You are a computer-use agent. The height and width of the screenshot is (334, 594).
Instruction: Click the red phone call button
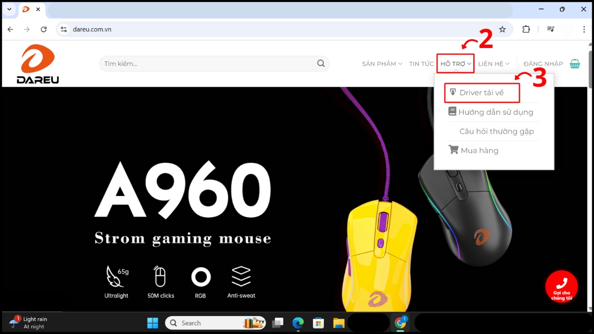click(561, 286)
